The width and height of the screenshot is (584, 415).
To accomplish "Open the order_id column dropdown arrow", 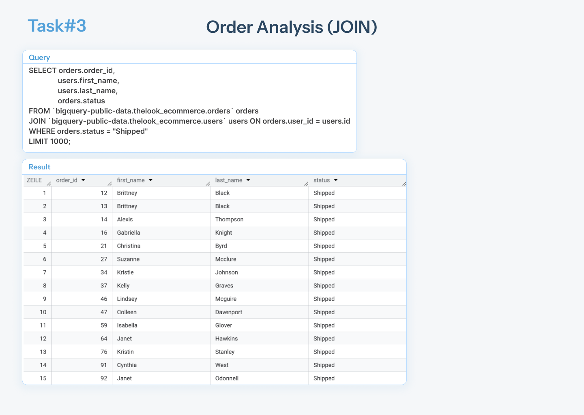I will coord(83,180).
